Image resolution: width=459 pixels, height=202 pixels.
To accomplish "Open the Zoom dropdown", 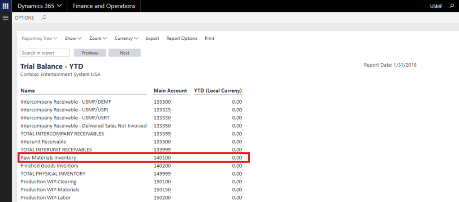I will pyautogui.click(x=98, y=38).
